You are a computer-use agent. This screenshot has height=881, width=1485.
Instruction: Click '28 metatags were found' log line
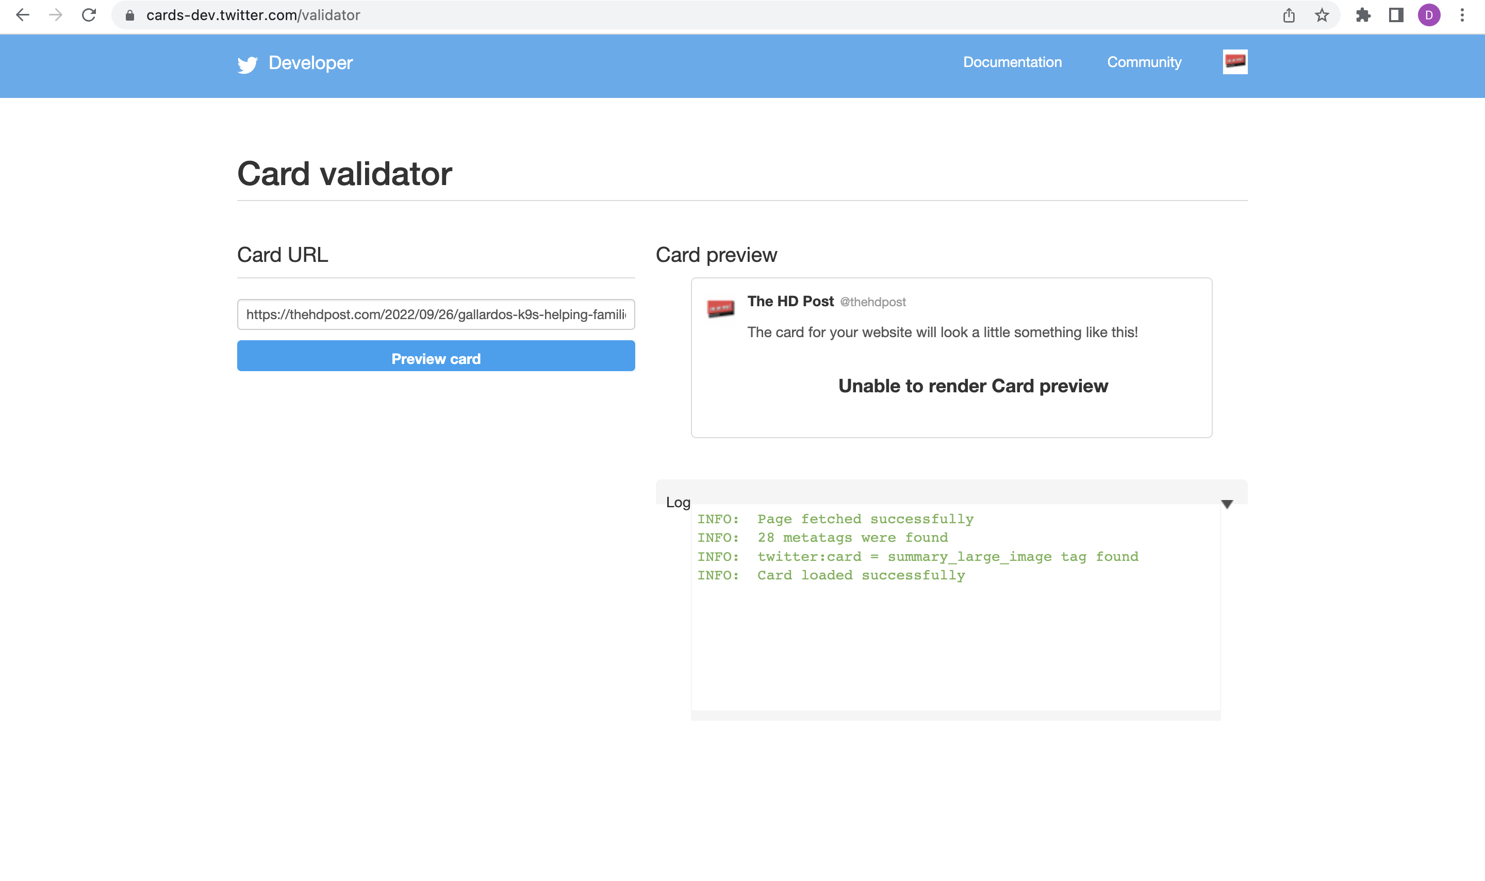(x=822, y=537)
